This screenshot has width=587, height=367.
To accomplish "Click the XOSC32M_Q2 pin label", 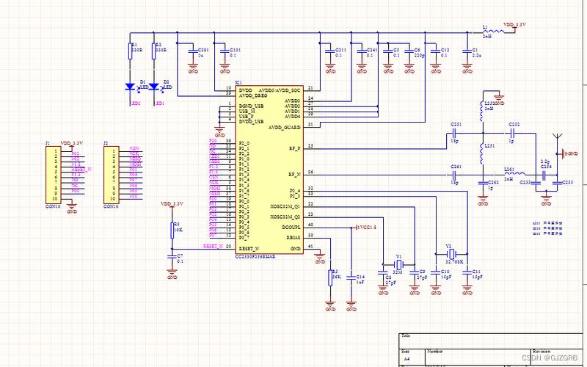I will pos(285,217).
